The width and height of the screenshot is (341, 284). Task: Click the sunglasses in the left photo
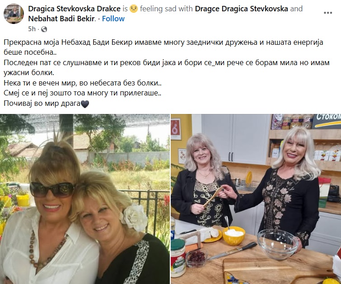point(52,189)
